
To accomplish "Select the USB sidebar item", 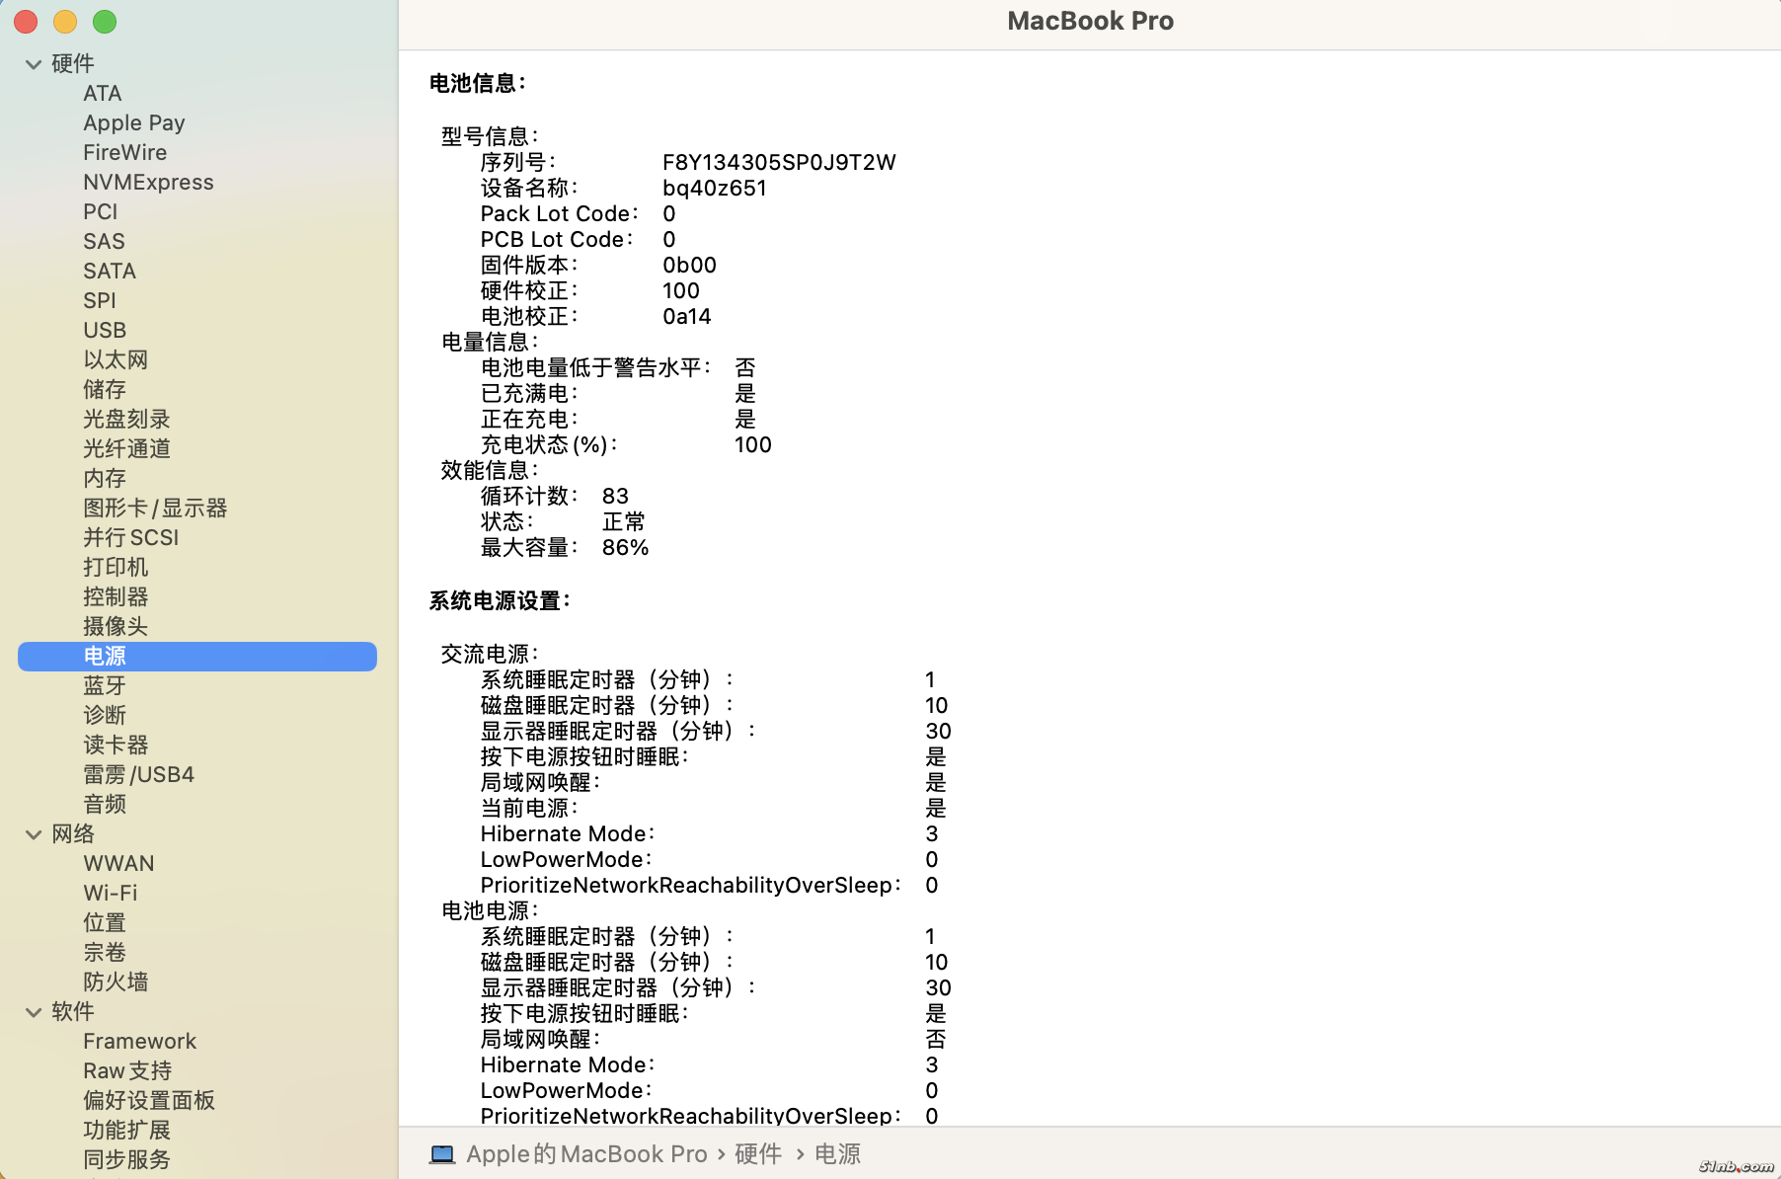I will [105, 331].
